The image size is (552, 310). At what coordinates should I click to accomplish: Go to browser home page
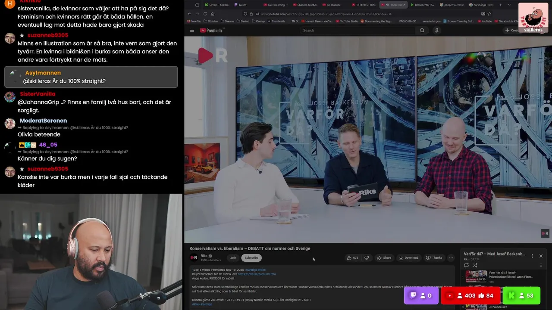(212, 14)
